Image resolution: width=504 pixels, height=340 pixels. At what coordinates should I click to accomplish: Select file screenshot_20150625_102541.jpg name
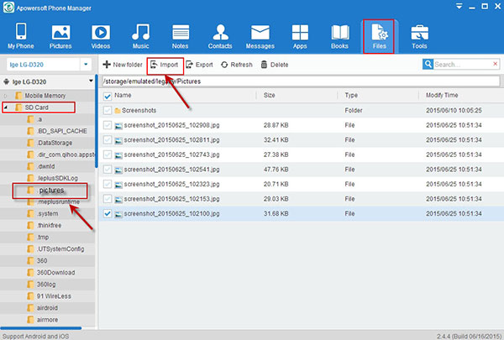(171, 170)
